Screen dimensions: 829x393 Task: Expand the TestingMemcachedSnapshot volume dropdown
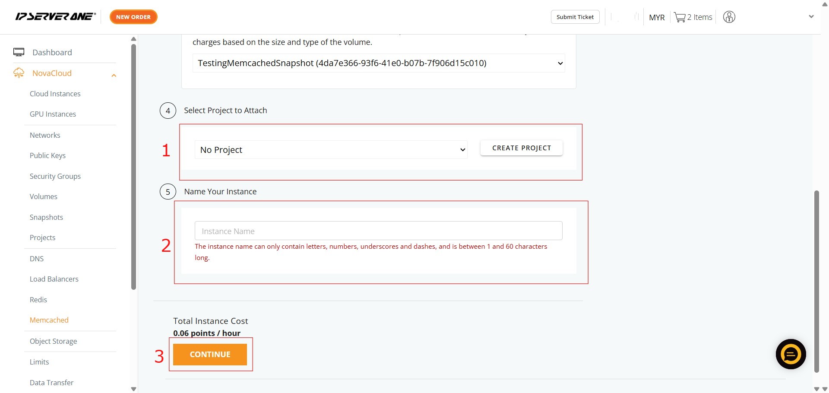tap(378, 63)
